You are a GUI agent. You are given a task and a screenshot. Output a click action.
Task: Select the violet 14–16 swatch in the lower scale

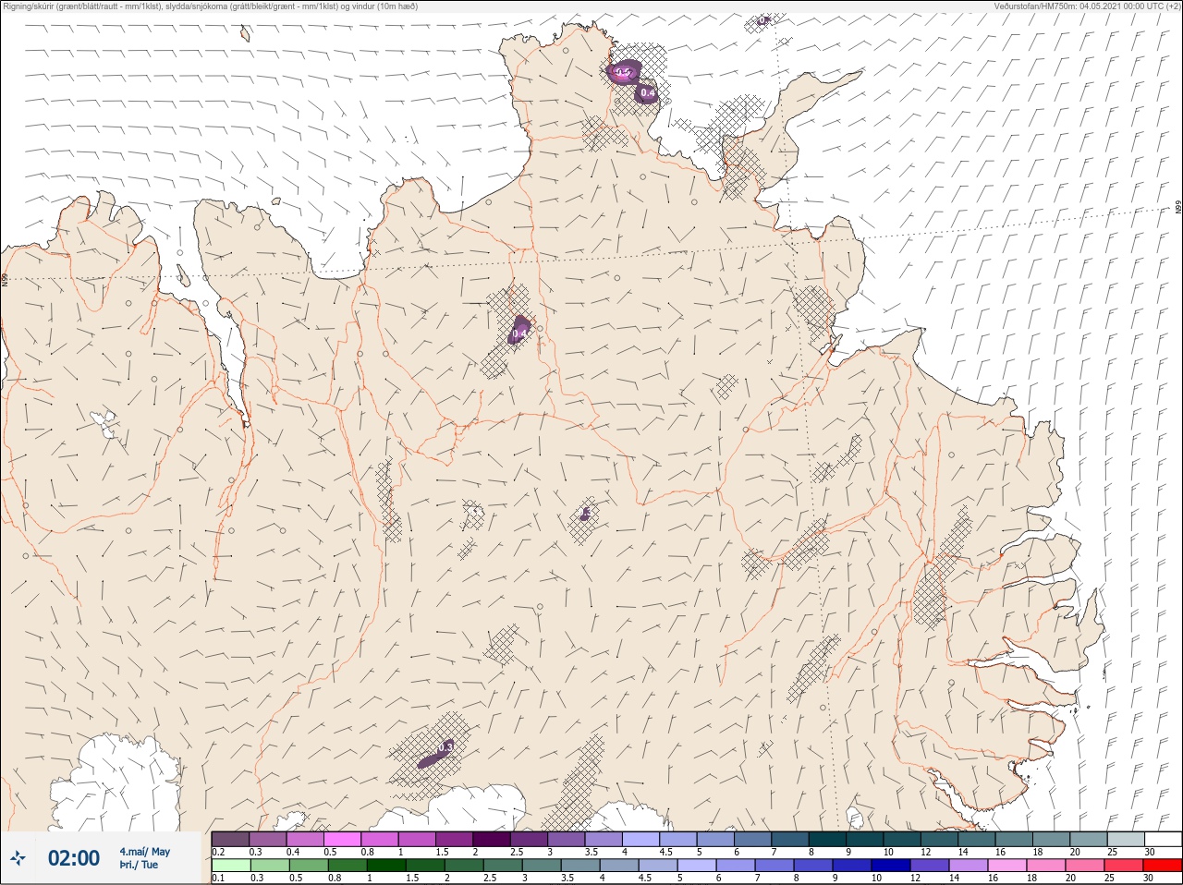point(968,866)
